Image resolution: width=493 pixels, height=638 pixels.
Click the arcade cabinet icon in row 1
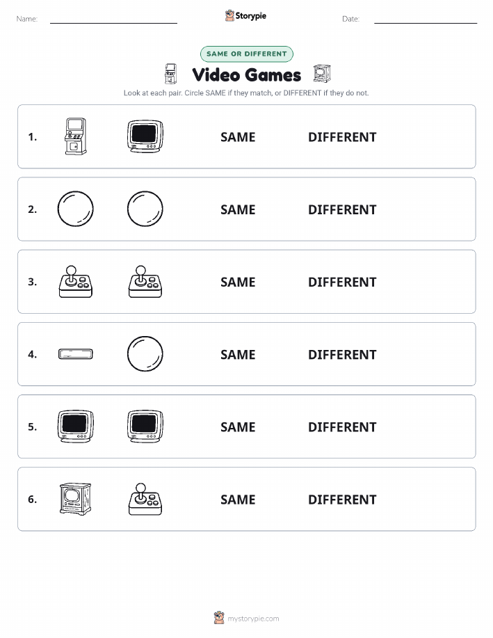[76, 136]
